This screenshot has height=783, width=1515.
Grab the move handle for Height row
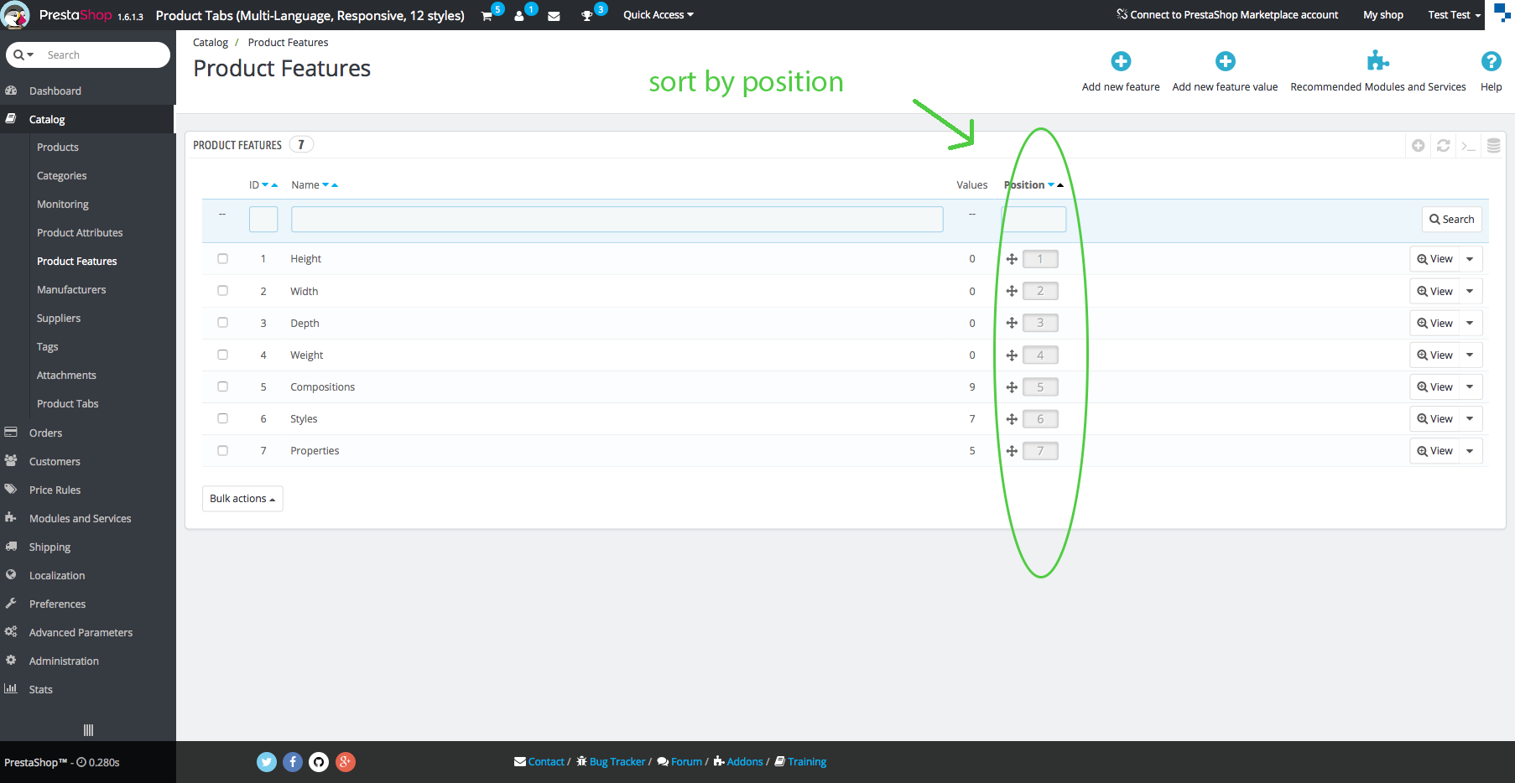tap(1012, 259)
